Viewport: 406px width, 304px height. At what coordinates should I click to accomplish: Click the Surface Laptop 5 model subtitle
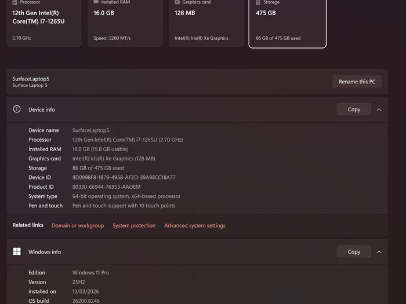pos(30,85)
